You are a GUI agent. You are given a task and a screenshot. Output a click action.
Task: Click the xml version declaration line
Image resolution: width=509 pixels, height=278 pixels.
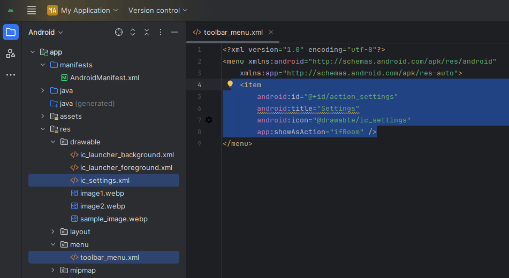(304, 50)
